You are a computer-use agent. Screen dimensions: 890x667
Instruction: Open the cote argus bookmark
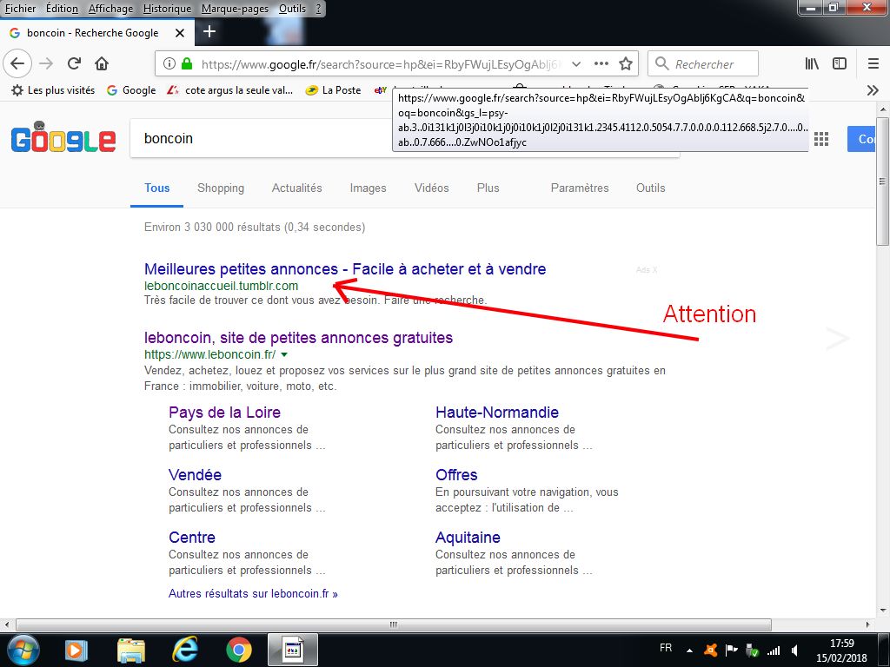tap(229, 90)
